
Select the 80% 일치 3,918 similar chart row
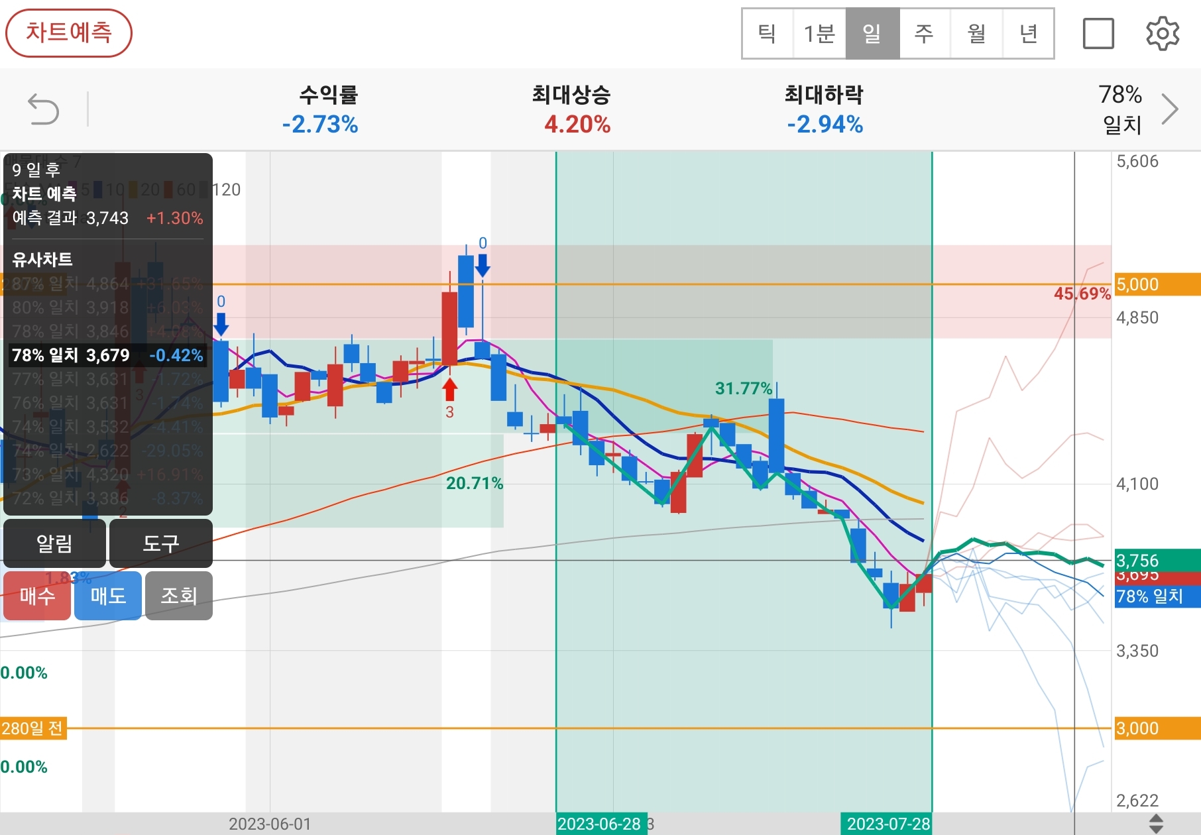pos(107,307)
